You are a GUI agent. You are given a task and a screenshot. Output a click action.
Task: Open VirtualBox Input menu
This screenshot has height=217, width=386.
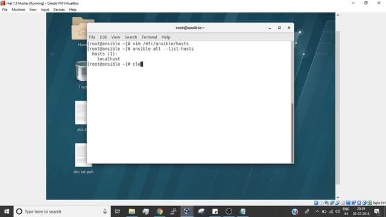click(45, 10)
